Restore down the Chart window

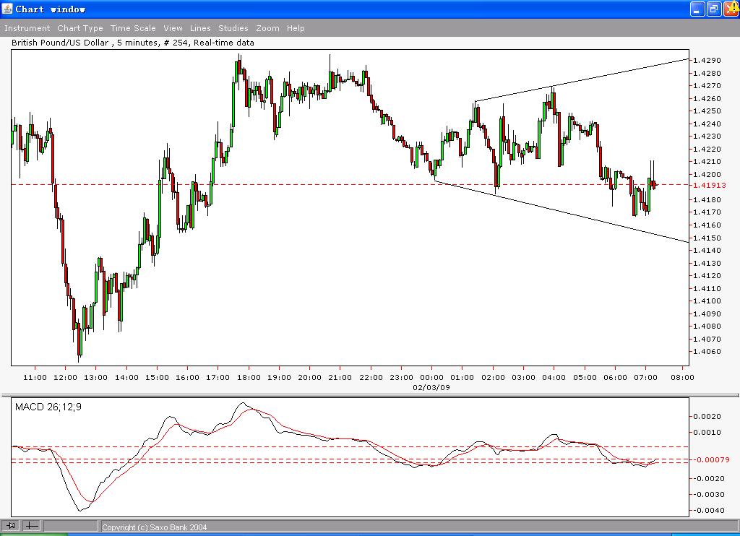(714, 9)
